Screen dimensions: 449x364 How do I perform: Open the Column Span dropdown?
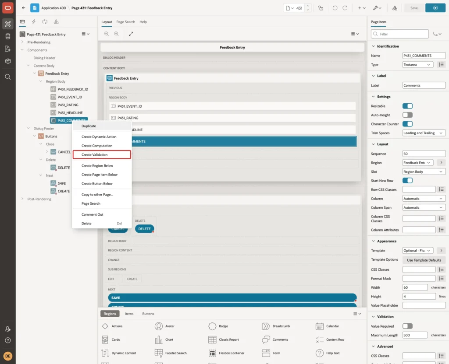point(424,207)
